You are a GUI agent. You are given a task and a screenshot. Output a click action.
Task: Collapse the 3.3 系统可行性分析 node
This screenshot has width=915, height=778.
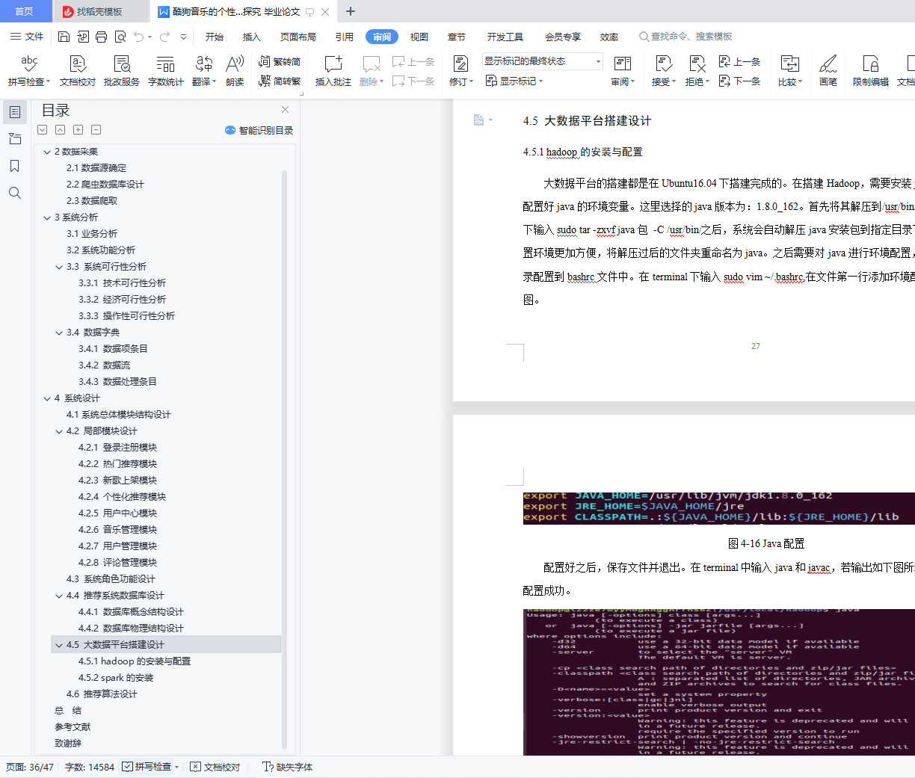coord(59,267)
